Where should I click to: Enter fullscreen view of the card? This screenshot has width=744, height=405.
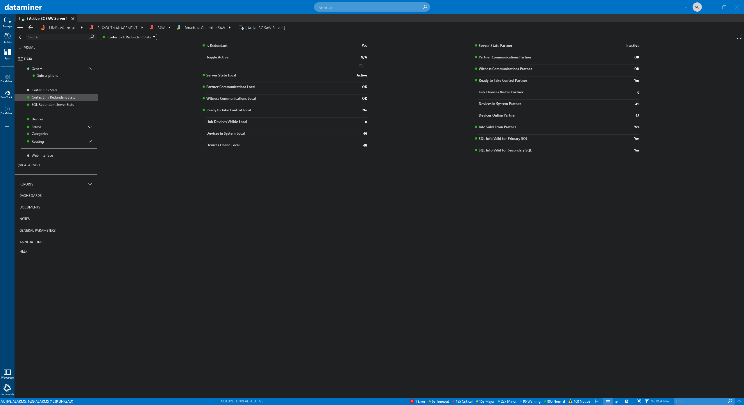pos(739,36)
